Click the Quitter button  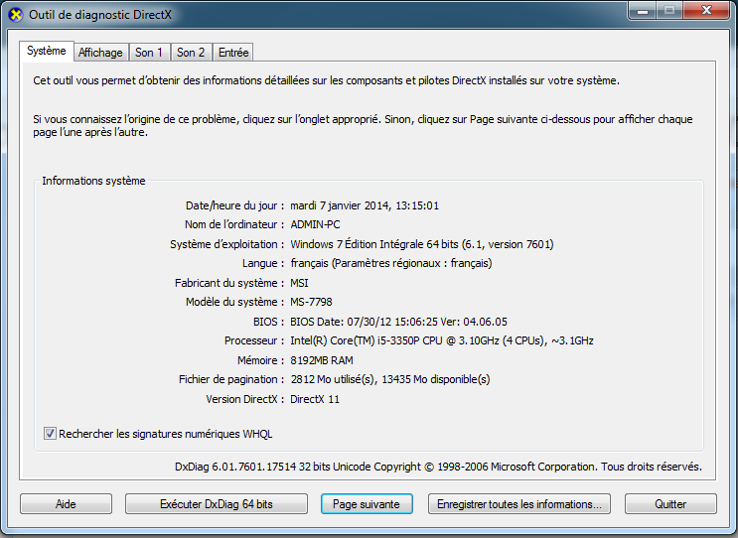click(x=670, y=504)
